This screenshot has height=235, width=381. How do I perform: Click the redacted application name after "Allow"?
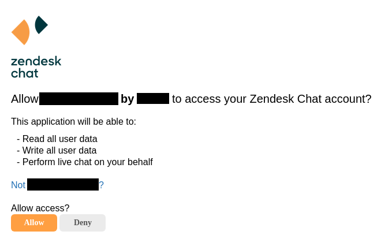coord(79,99)
